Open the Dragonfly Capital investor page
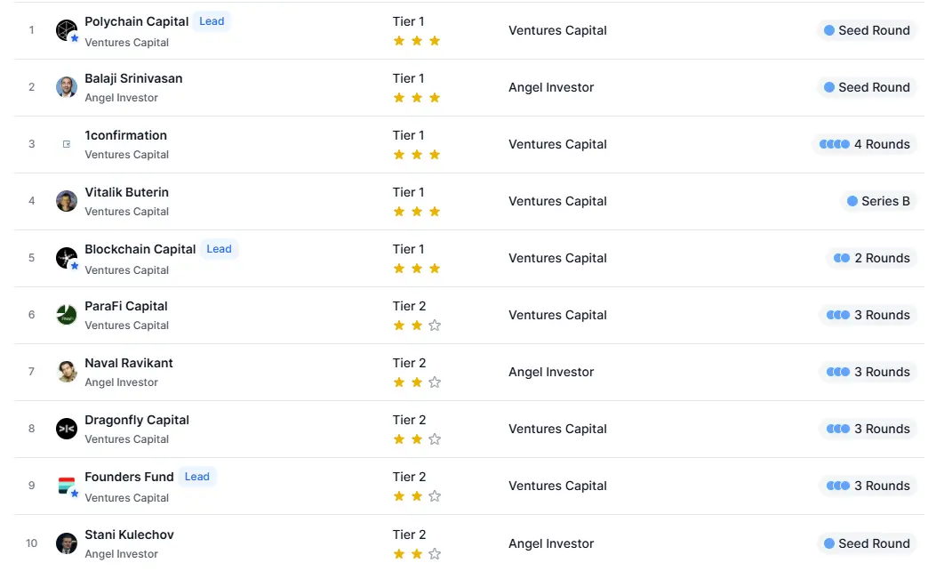The image size is (936, 579). point(136,420)
